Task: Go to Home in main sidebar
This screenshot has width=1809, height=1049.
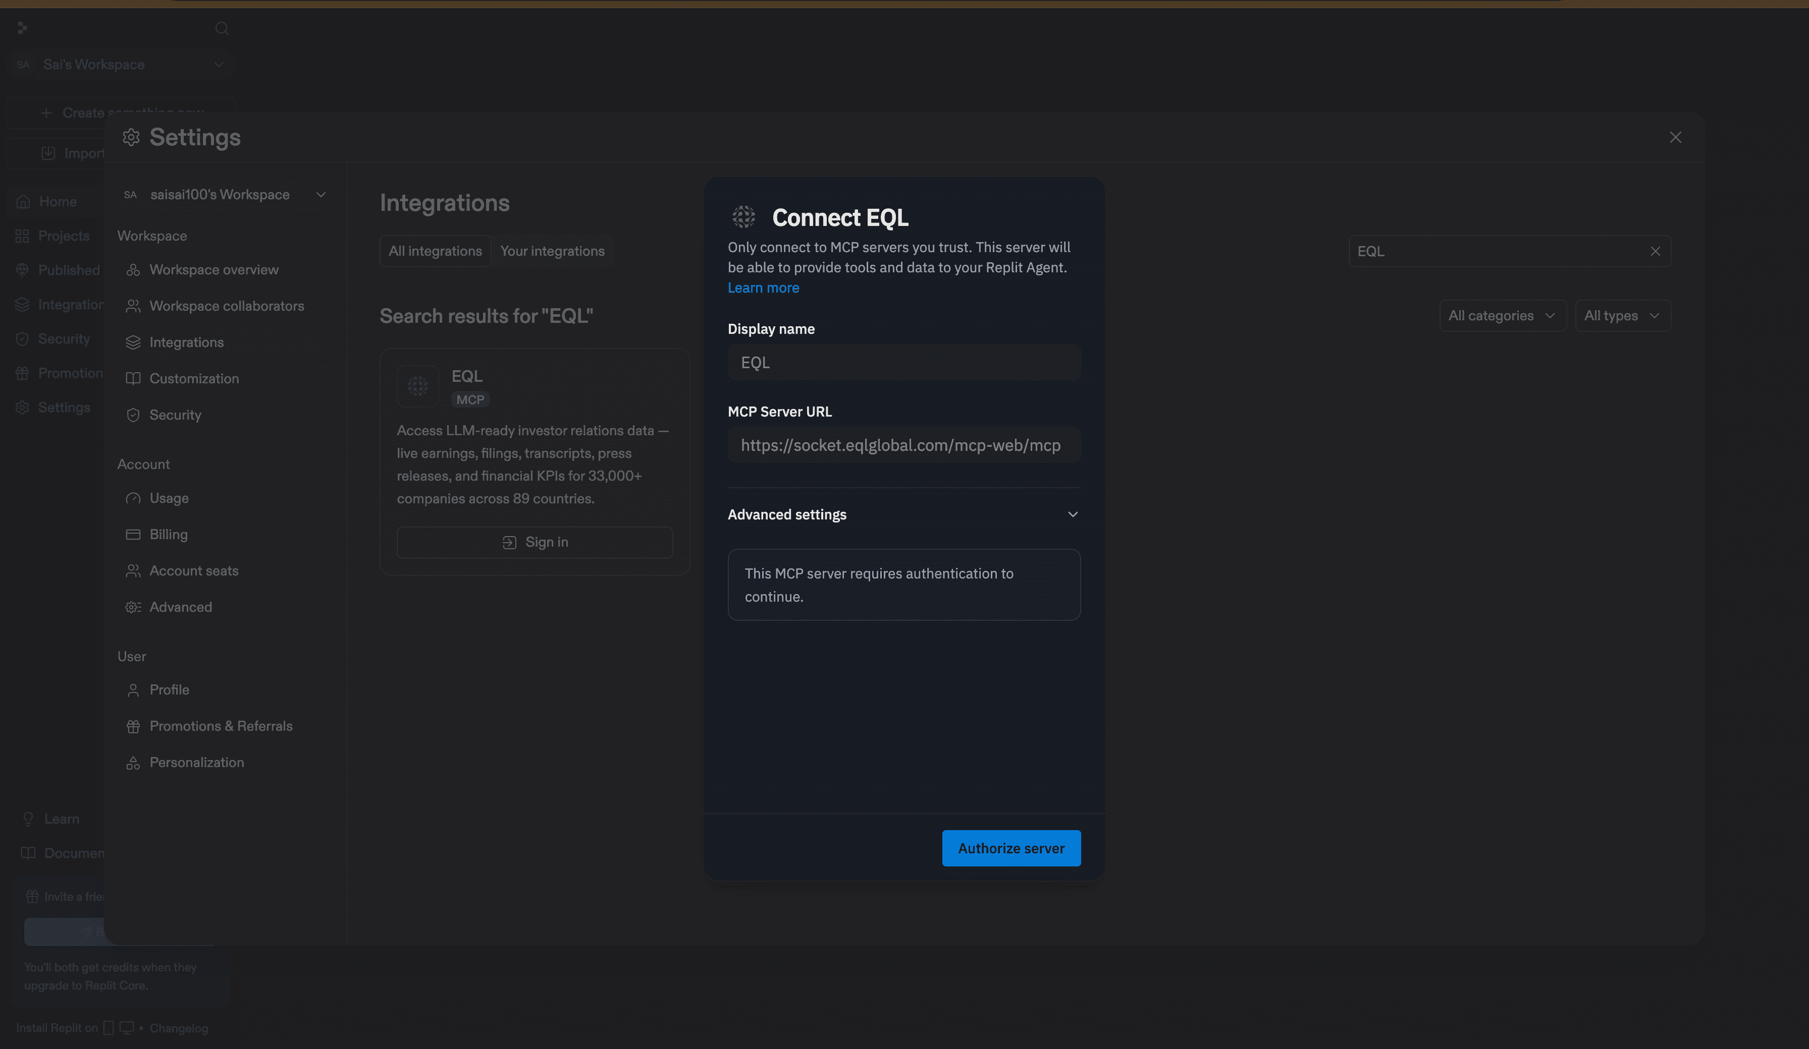Action: pos(58,202)
